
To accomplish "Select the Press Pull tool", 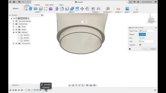I will pyautogui.click(x=57, y=9).
